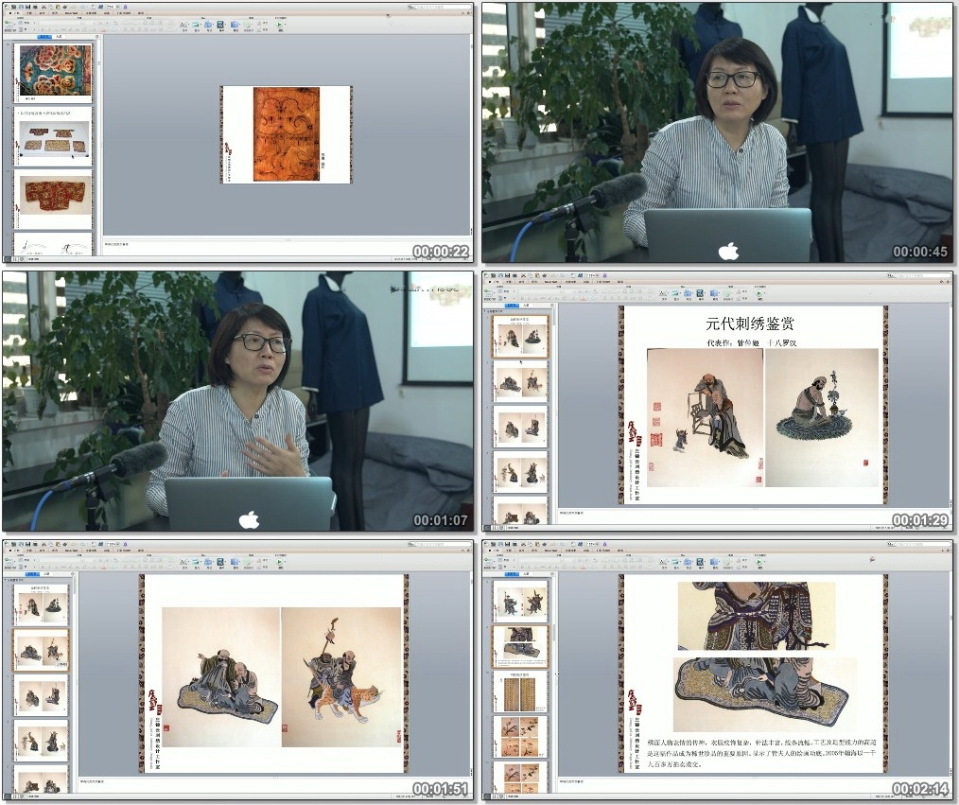
Task: Click Save icon in the 00:02:14 frame
Action: (507, 544)
